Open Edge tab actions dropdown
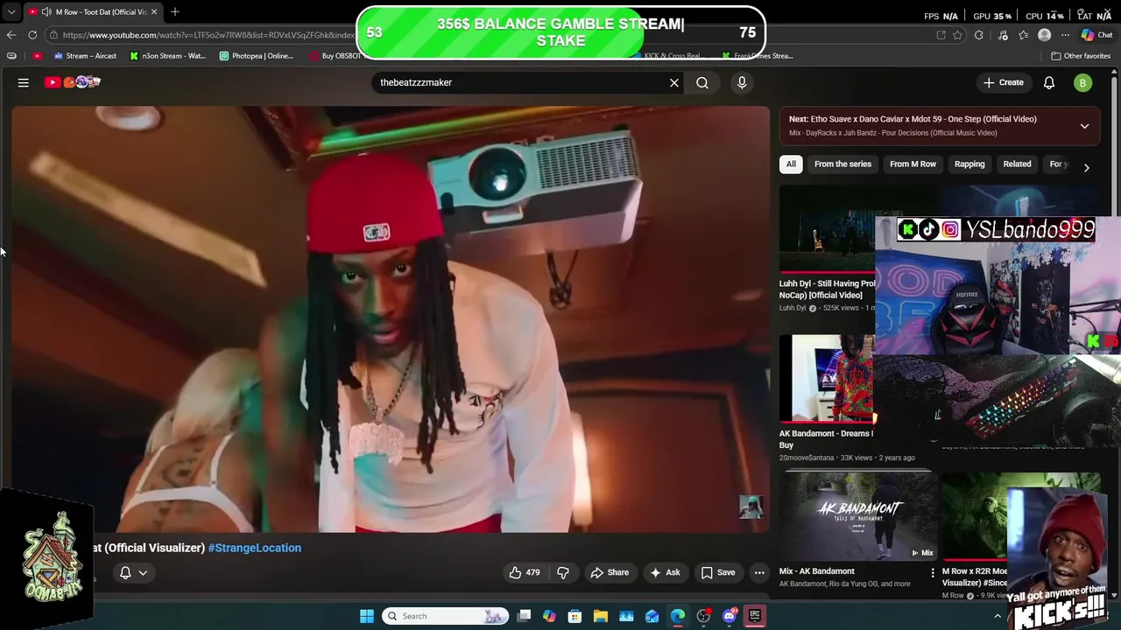The image size is (1121, 630). (x=11, y=12)
